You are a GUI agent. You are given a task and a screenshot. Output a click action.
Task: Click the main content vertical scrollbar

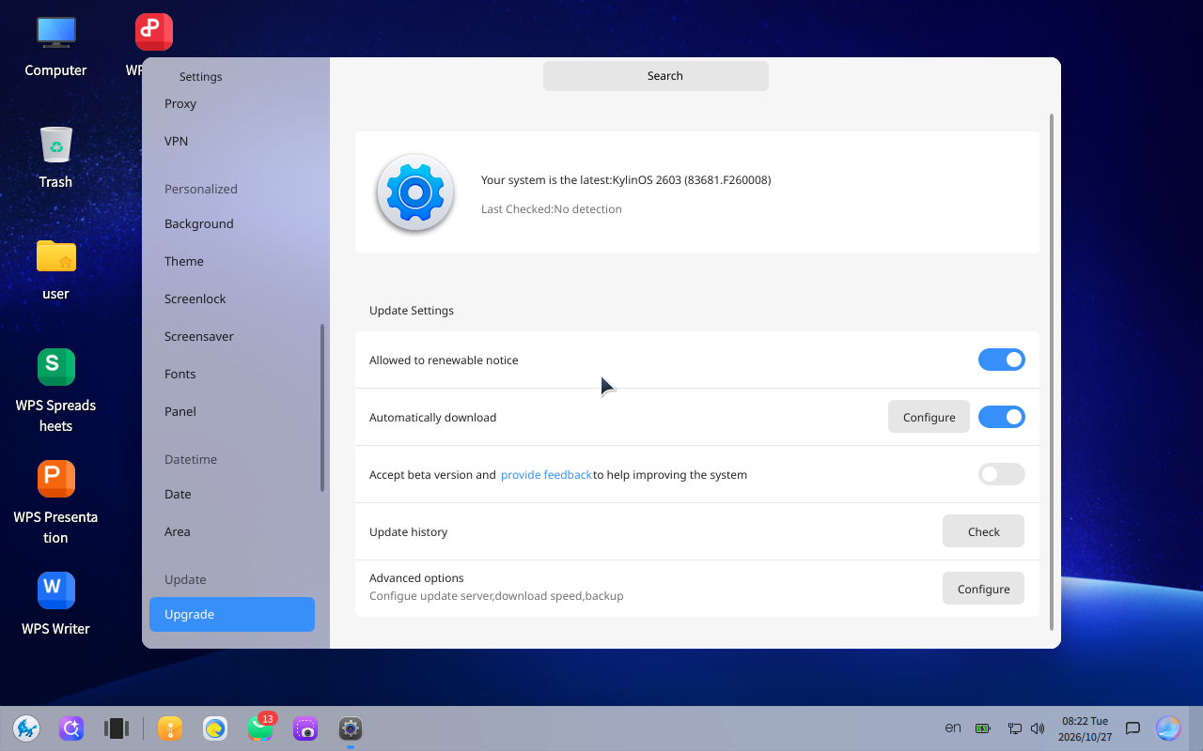click(x=1052, y=372)
